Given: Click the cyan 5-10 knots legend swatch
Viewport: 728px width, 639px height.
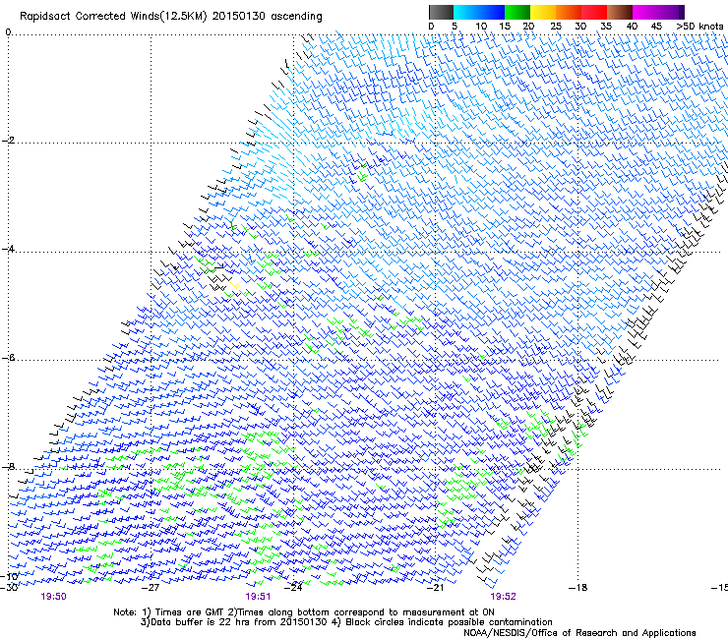Looking at the screenshot, I should click(466, 12).
